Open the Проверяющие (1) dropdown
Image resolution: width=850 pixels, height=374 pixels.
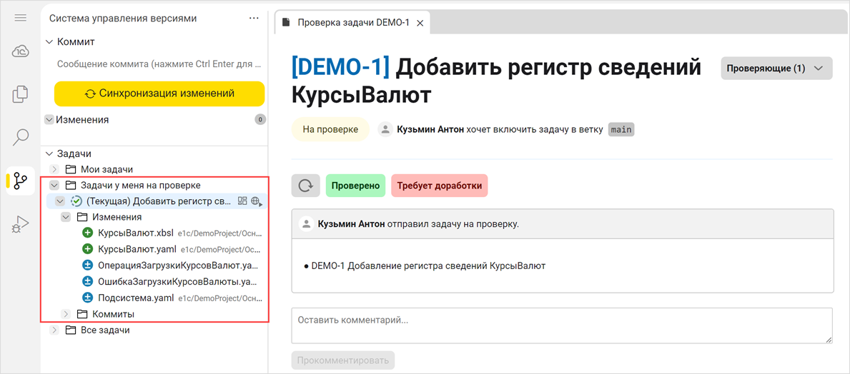point(776,69)
